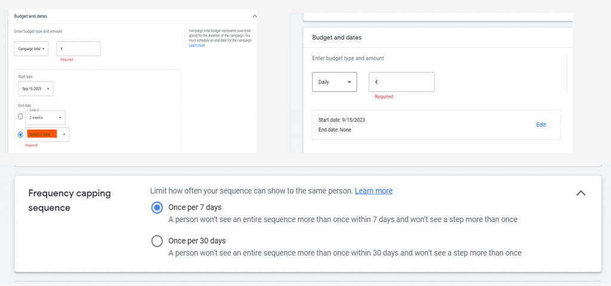
Task: Click the Edit link for start and end dates
Action: coord(541,125)
